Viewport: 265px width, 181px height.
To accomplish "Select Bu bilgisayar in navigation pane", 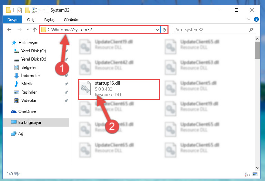I will [x=36, y=123].
